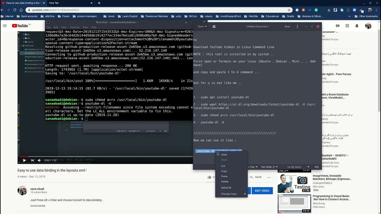Image resolution: width=381 pixels, height=214 pixels.
Task: Toggle INS insert mode in editor status bar
Action: tap(317, 167)
